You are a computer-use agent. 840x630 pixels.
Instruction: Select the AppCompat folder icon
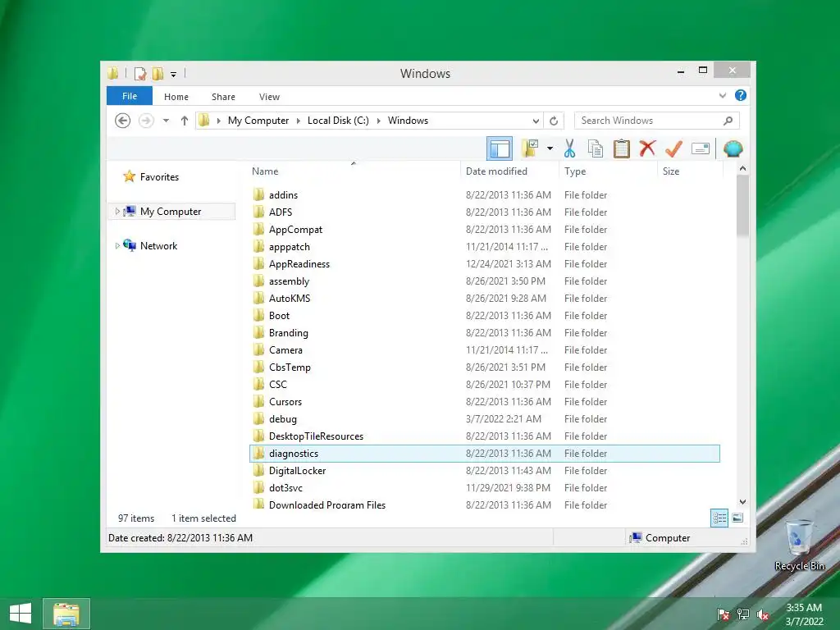(x=258, y=230)
